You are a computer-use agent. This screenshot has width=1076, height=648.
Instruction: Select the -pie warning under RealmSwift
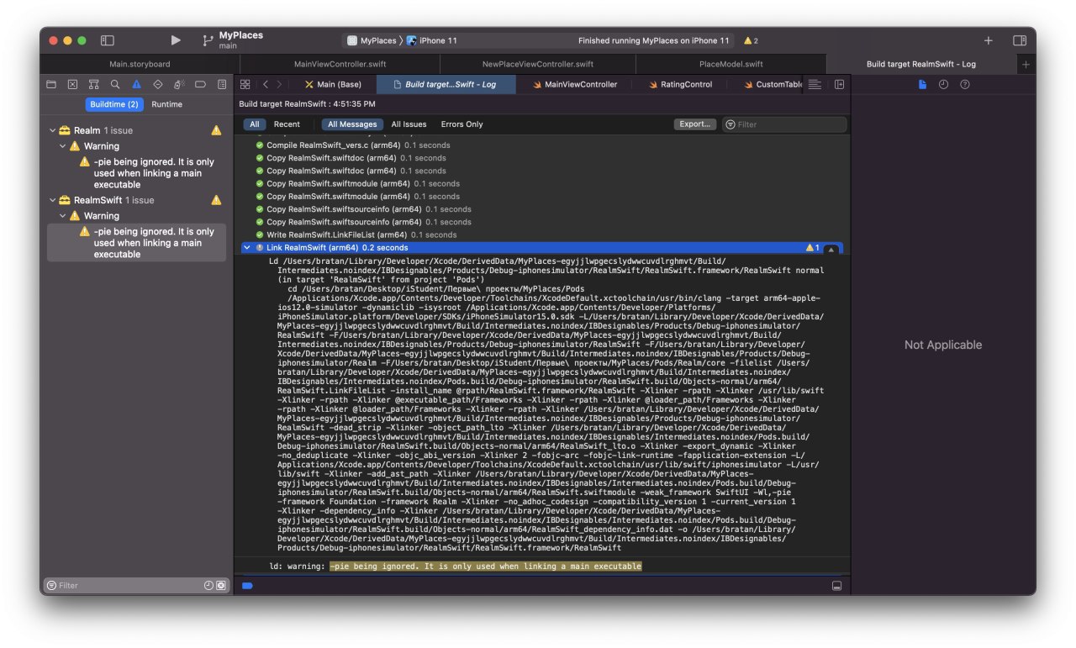click(x=136, y=243)
